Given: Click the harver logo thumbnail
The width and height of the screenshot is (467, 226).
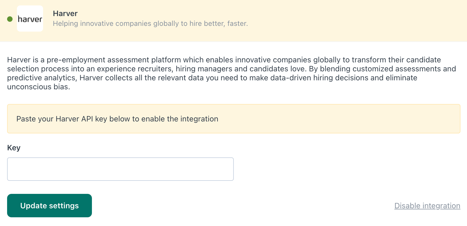Looking at the screenshot, I should pyautogui.click(x=30, y=19).
